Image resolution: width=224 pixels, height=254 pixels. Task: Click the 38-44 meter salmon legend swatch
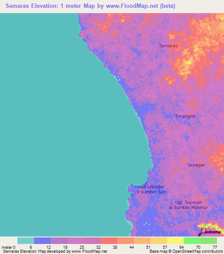tap(126, 241)
